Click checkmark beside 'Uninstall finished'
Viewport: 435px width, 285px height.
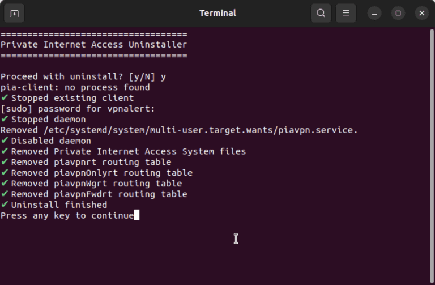(5, 205)
